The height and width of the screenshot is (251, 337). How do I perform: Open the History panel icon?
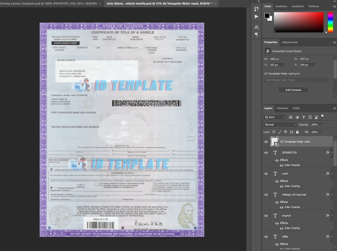(x=256, y=9)
